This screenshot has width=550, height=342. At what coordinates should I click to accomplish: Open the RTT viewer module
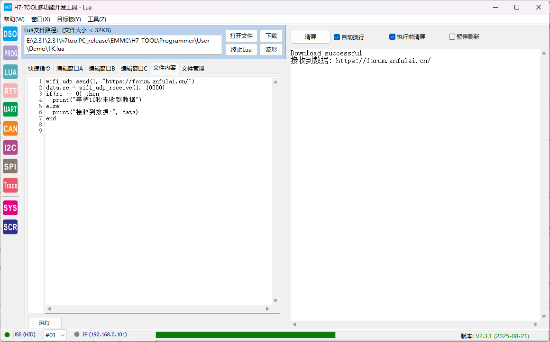10,90
